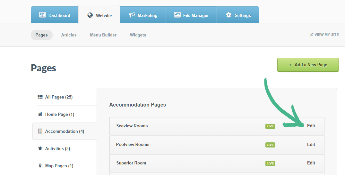This screenshot has height=175, width=345.
Task: Click the Marketing megaphone icon
Action: click(x=132, y=15)
